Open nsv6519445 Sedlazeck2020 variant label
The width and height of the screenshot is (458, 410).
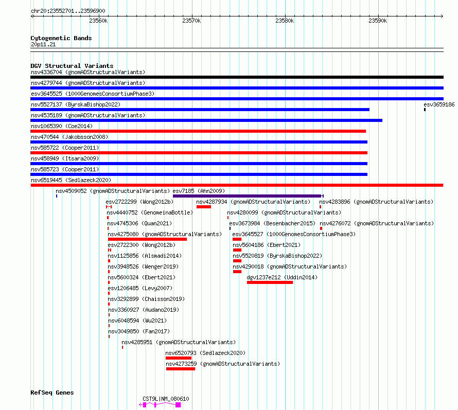[71, 180]
